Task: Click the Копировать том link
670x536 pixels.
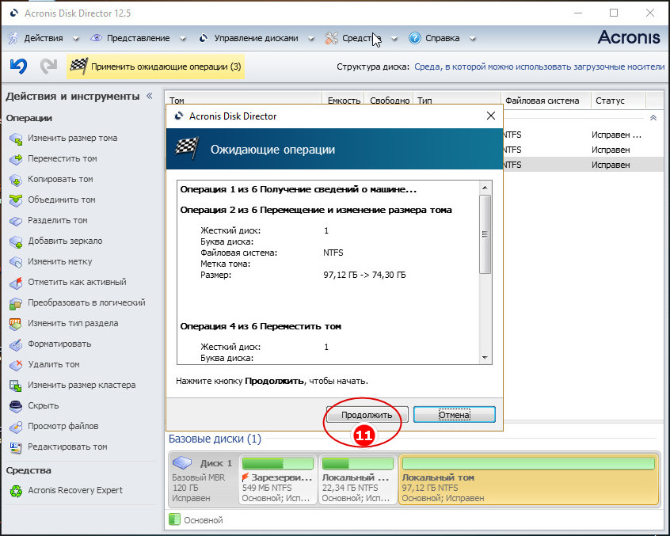Action: click(60, 179)
